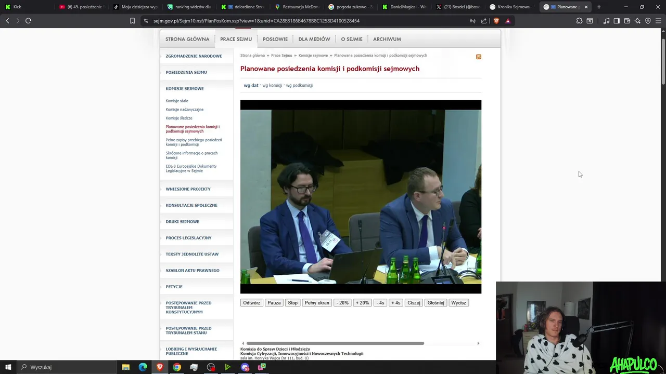Open 'Komisje nadzwyczajne' in the sidebar
The height and width of the screenshot is (374, 666).
185,110
